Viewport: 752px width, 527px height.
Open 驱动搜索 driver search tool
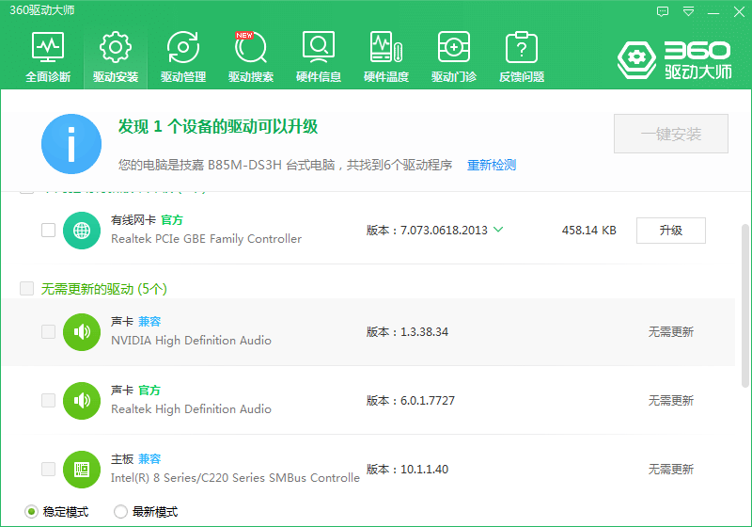pyautogui.click(x=251, y=56)
